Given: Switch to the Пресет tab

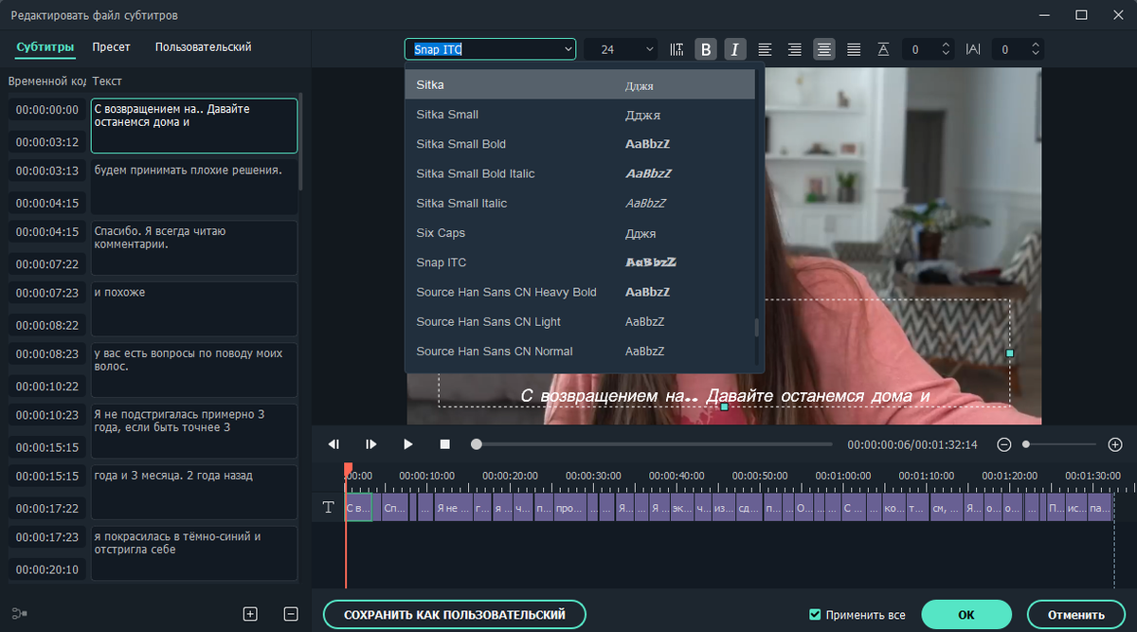Looking at the screenshot, I should point(111,46).
